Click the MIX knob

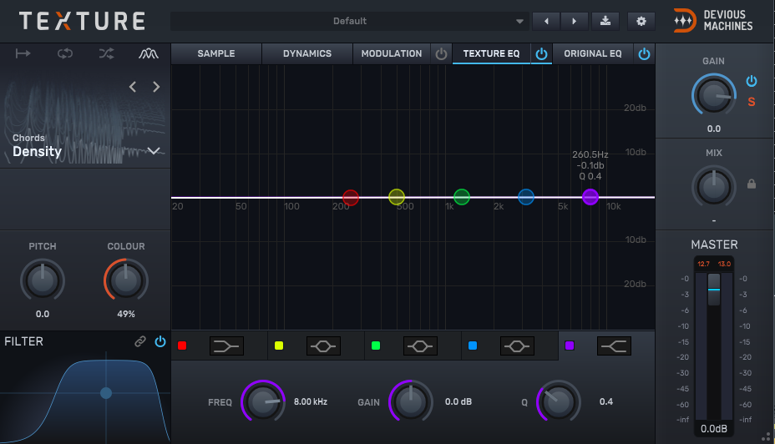click(x=714, y=187)
